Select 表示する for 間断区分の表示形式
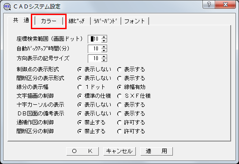This screenshot has width=239, height=164. point(131,78)
